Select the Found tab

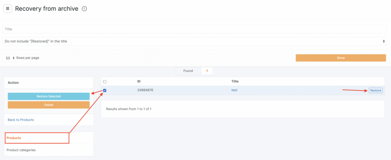[x=188, y=71]
